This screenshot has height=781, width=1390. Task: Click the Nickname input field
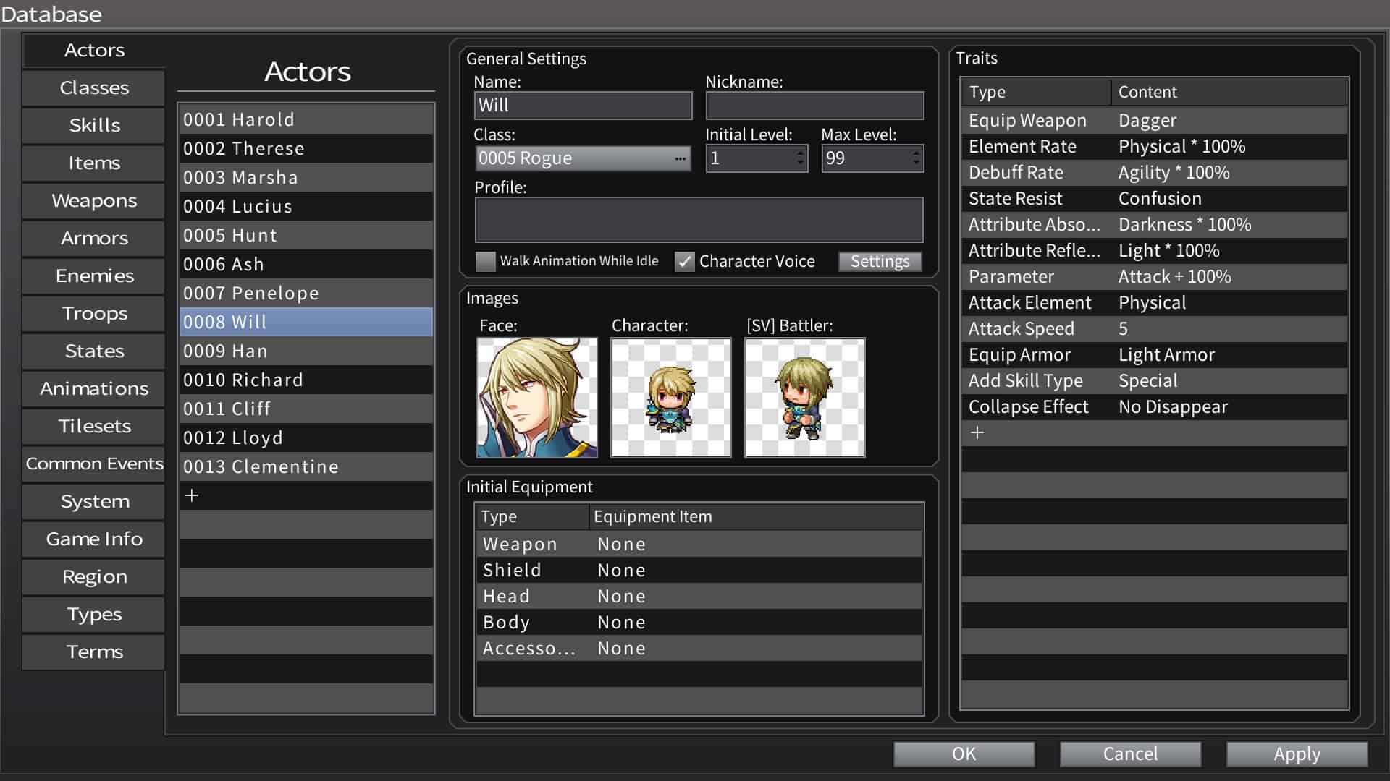pos(814,106)
